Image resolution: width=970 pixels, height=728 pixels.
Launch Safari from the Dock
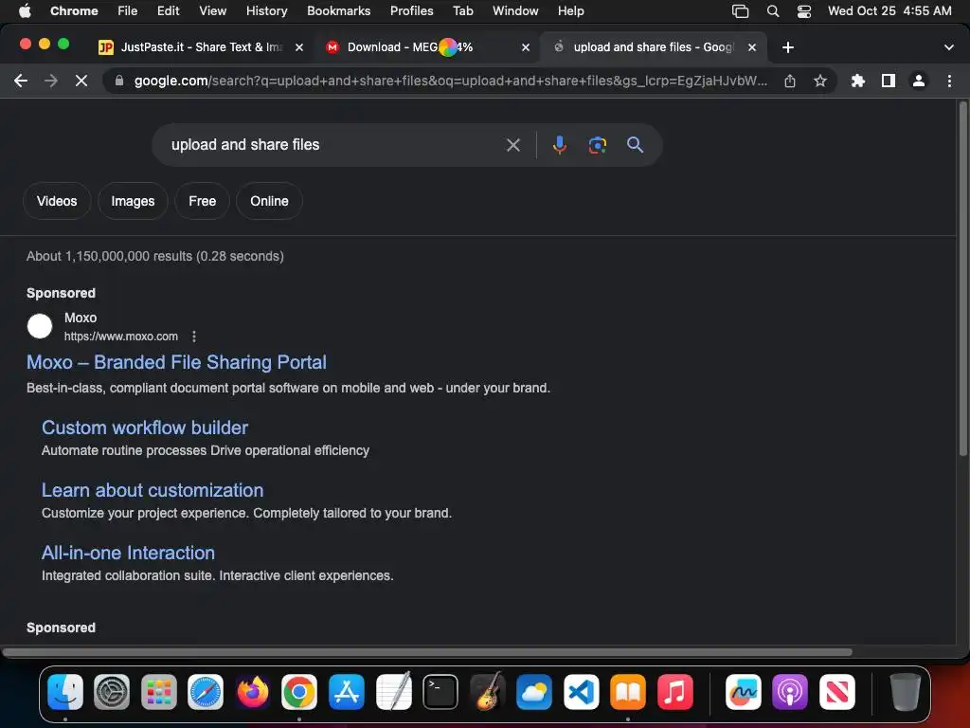pyautogui.click(x=206, y=691)
